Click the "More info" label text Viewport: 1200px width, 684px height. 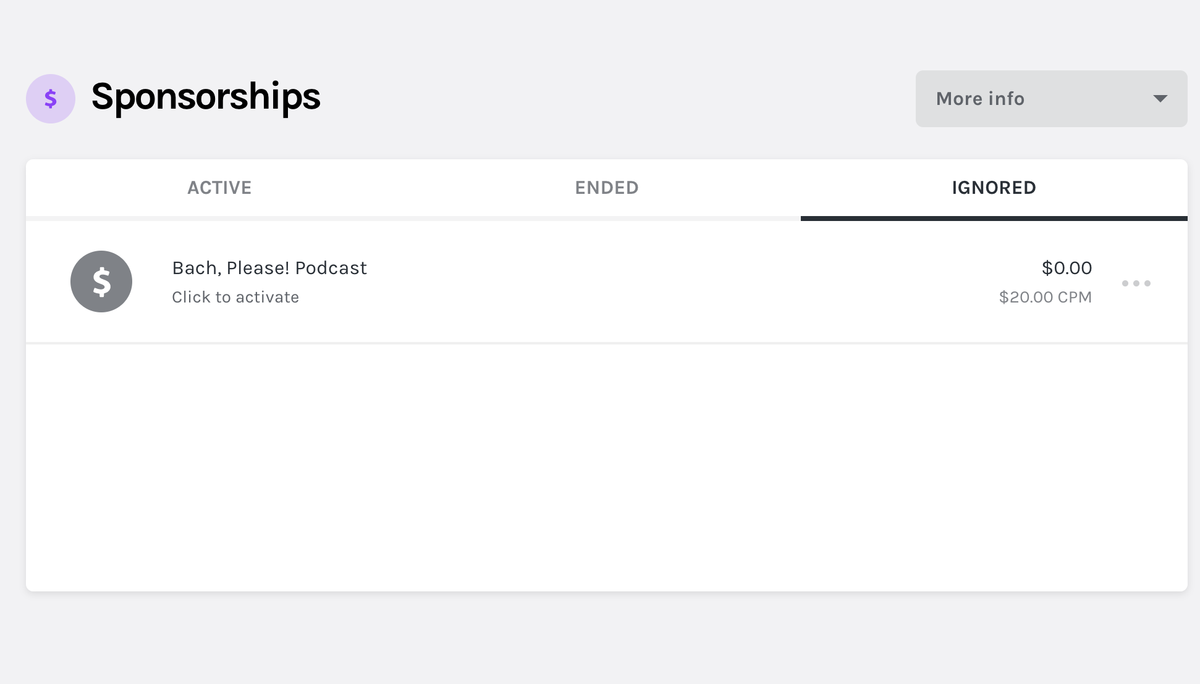(981, 99)
